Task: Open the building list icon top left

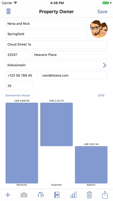Action: 9,12
